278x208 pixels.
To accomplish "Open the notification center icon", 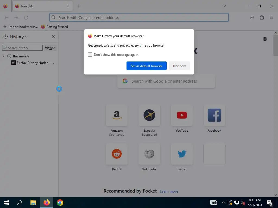I will coord(270,203).
